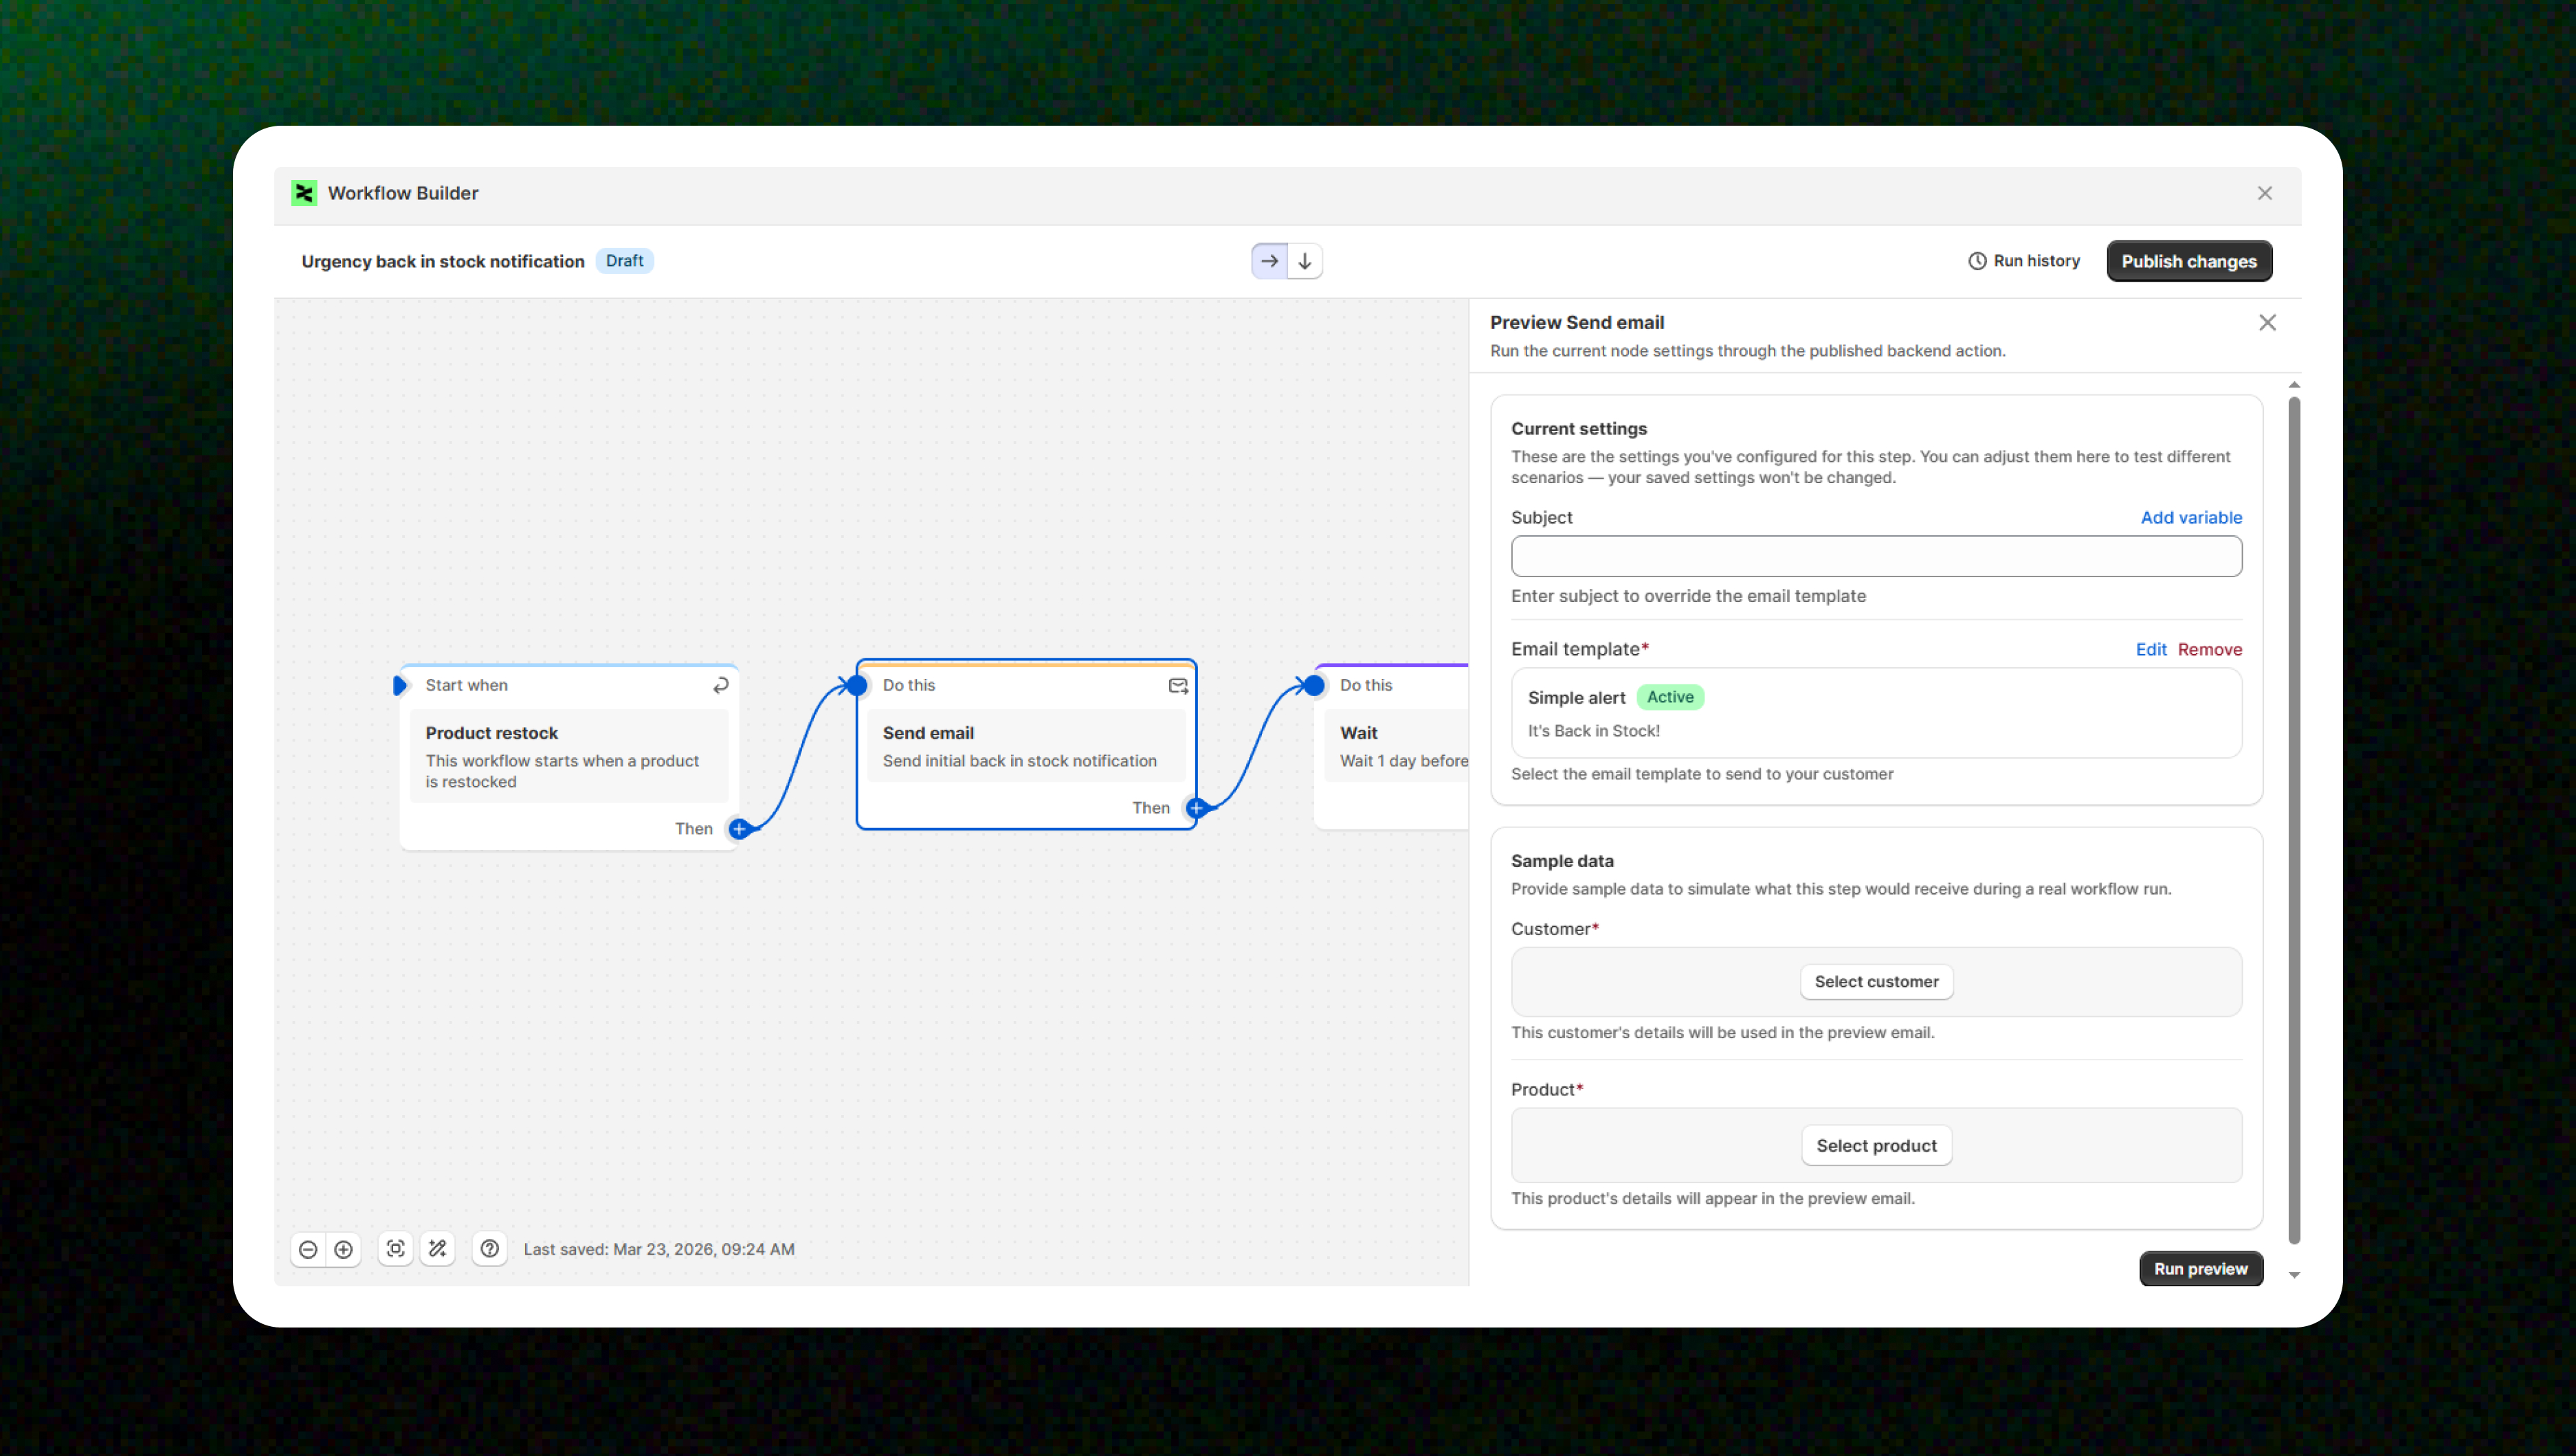Click into the Subject input field
This screenshot has width=2576, height=1456.
(x=1876, y=556)
